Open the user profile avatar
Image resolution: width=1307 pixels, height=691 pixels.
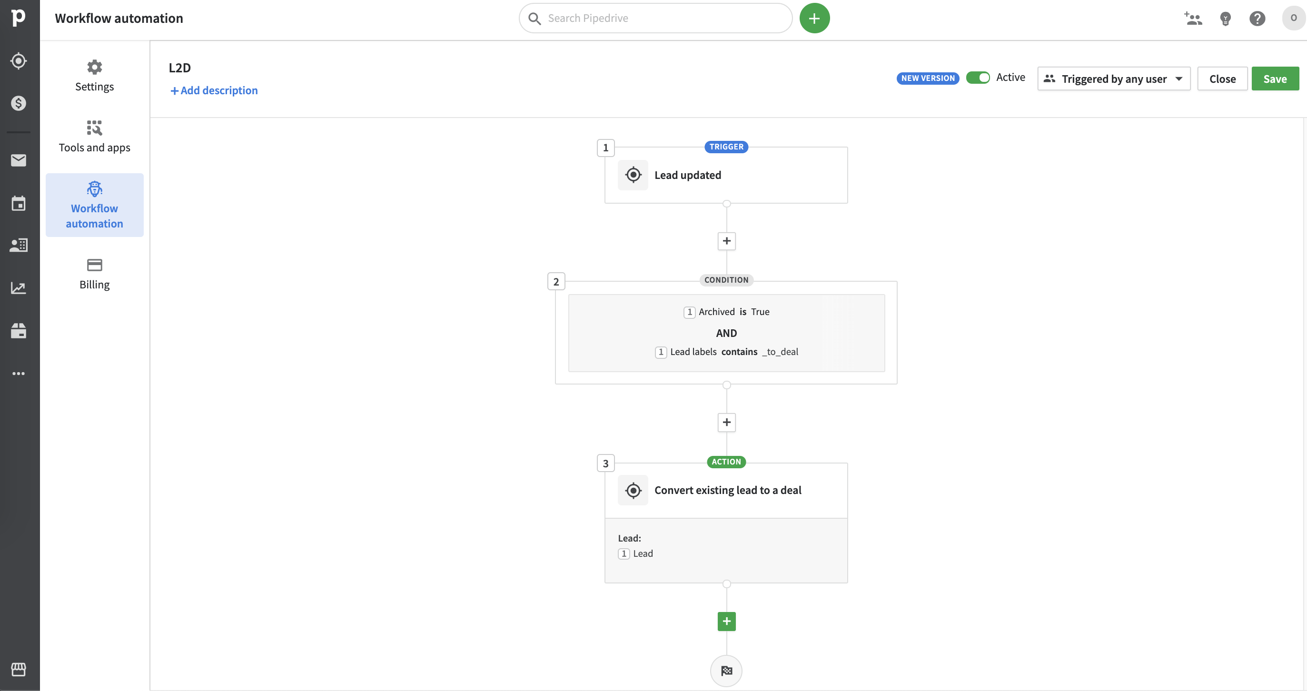point(1293,18)
